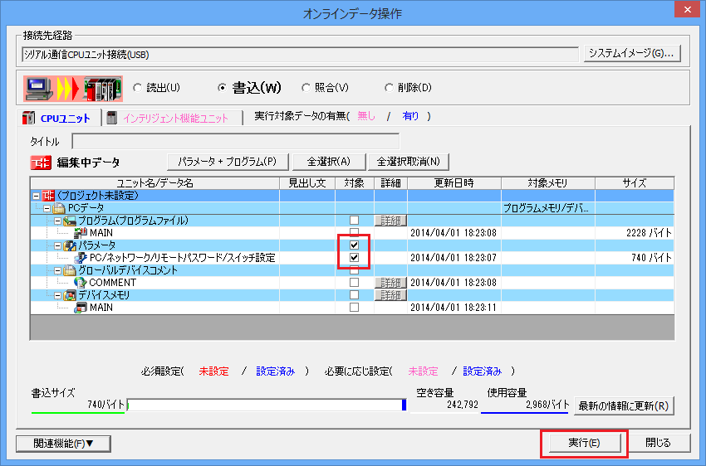Select the 照合(V) radio button

pyautogui.click(x=306, y=88)
